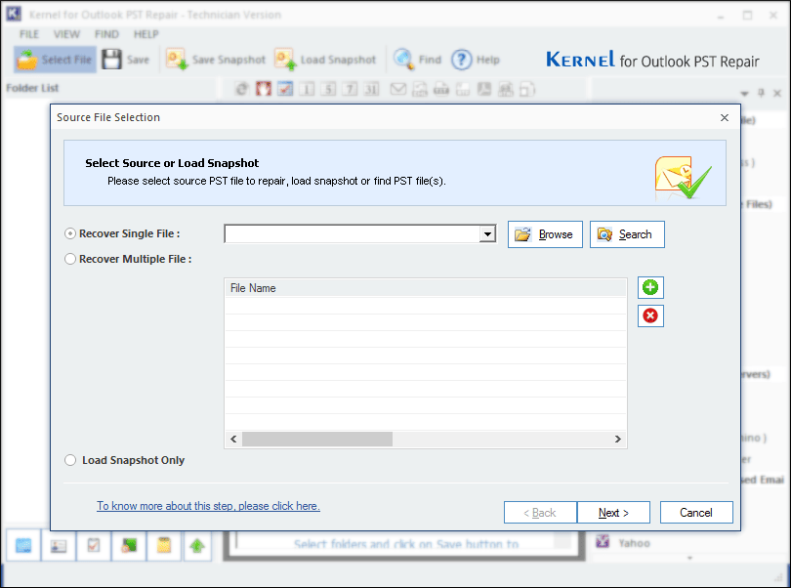
Task: Click the file list horizontal scrollbar thumb
Action: coord(316,440)
